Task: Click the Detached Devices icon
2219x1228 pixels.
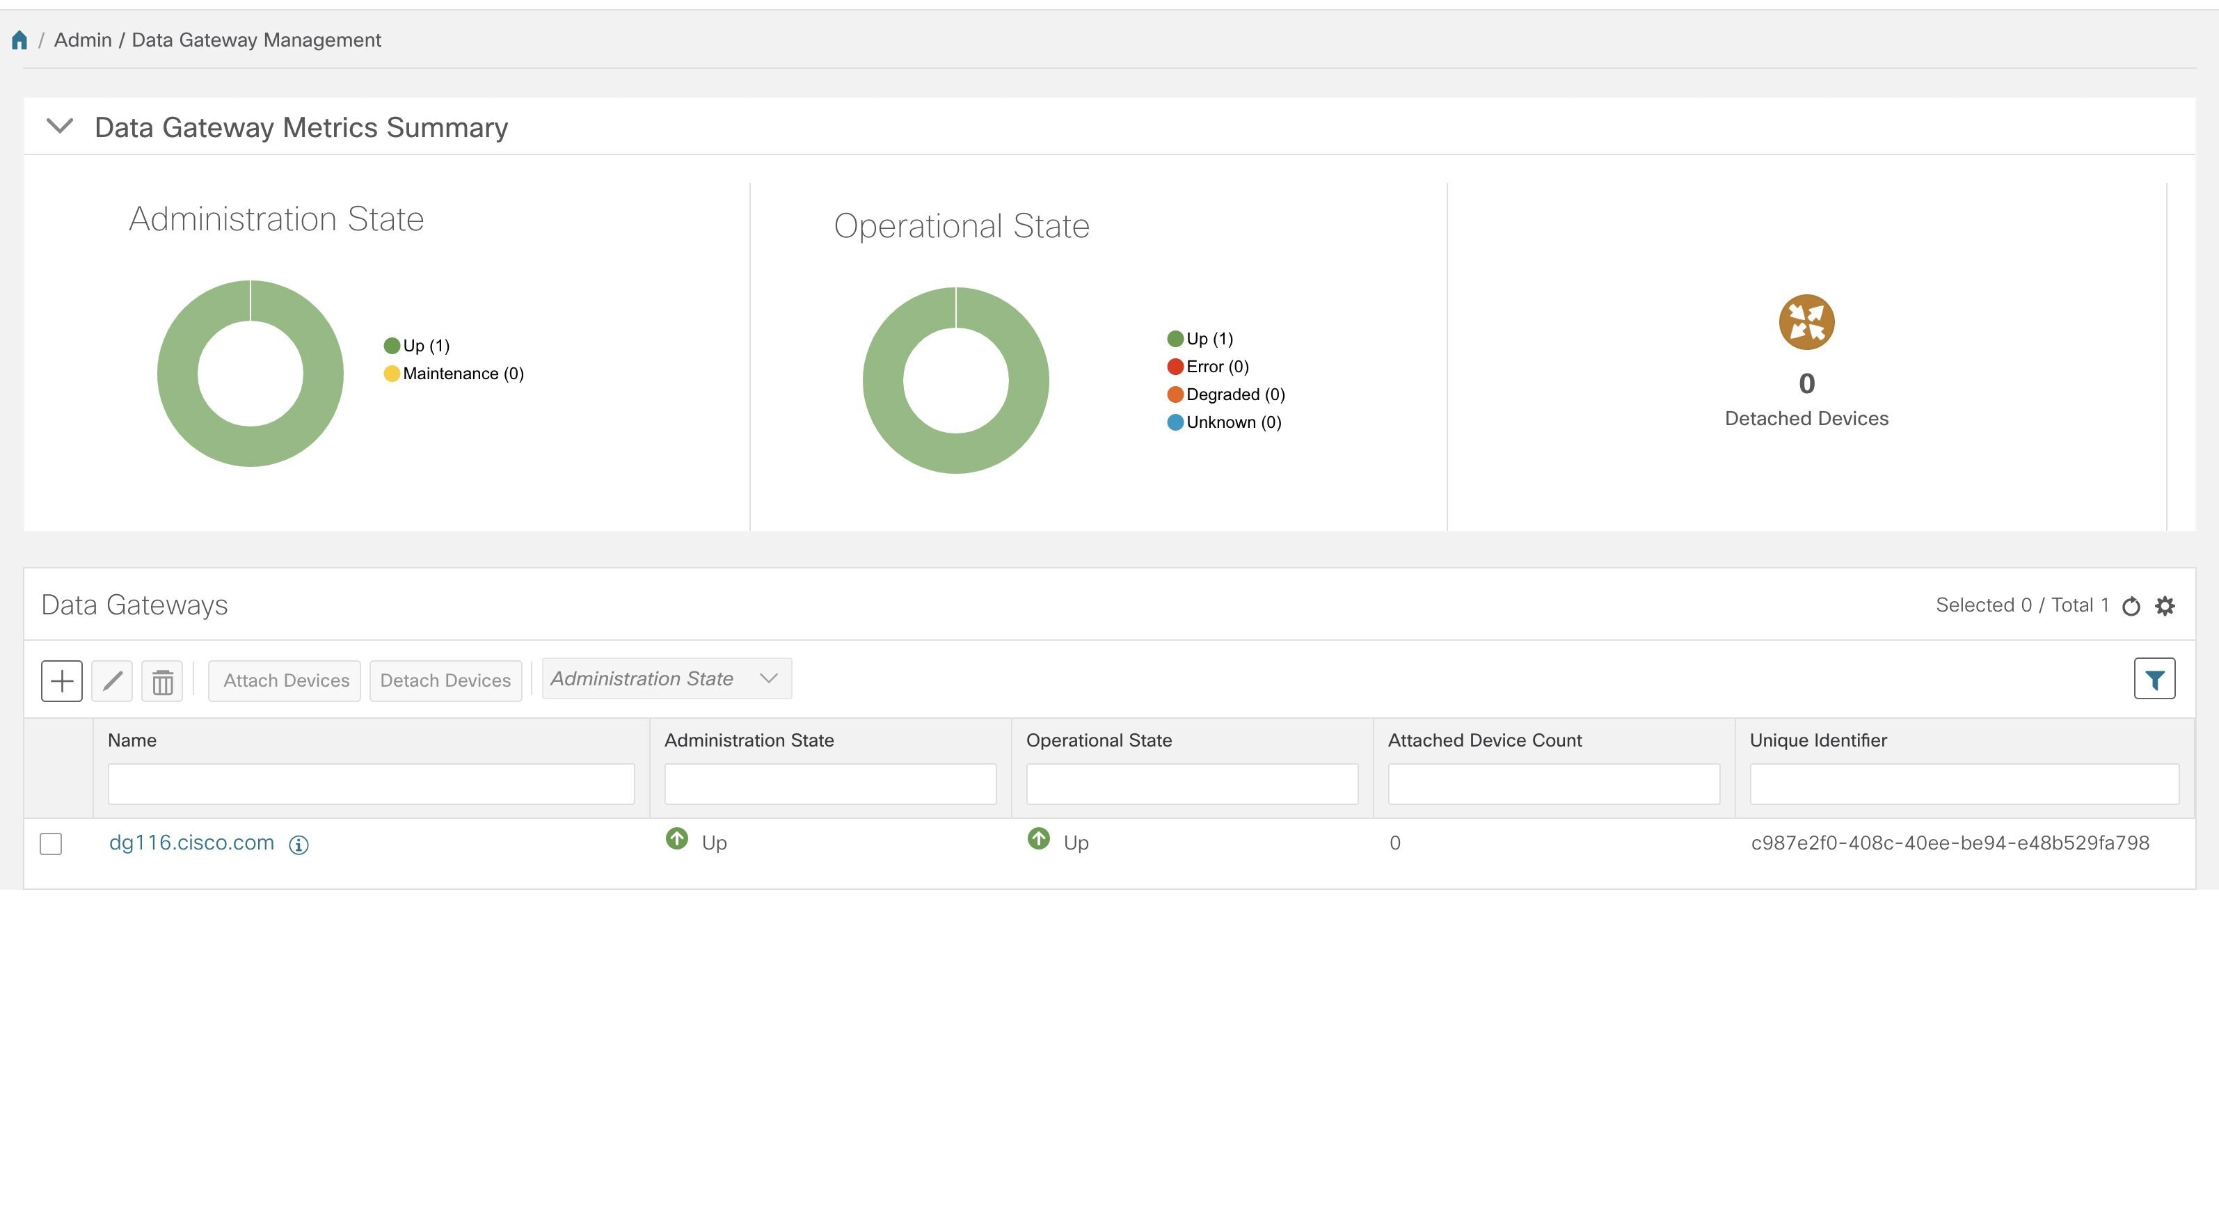Action: pyautogui.click(x=1806, y=321)
